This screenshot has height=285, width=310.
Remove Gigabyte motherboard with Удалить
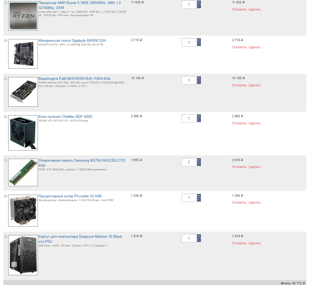click(254, 47)
